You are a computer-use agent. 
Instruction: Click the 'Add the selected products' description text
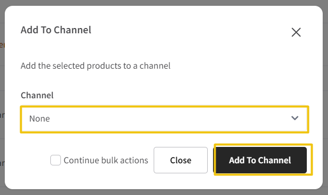(x=95, y=66)
